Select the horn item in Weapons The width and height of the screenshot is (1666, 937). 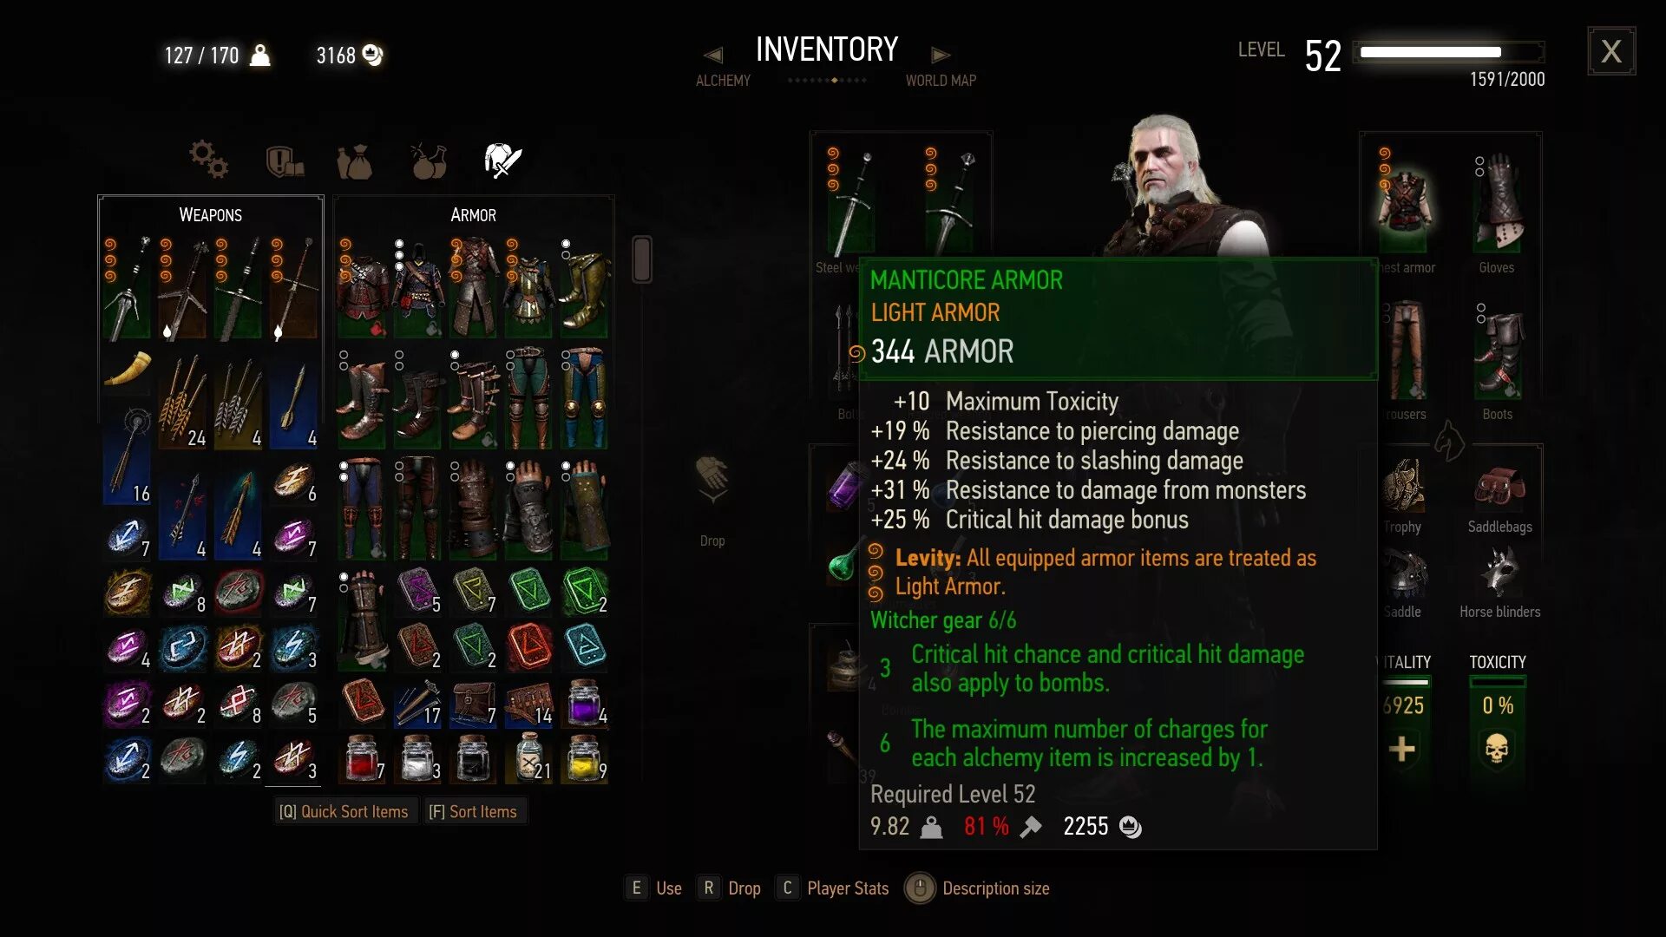(128, 368)
